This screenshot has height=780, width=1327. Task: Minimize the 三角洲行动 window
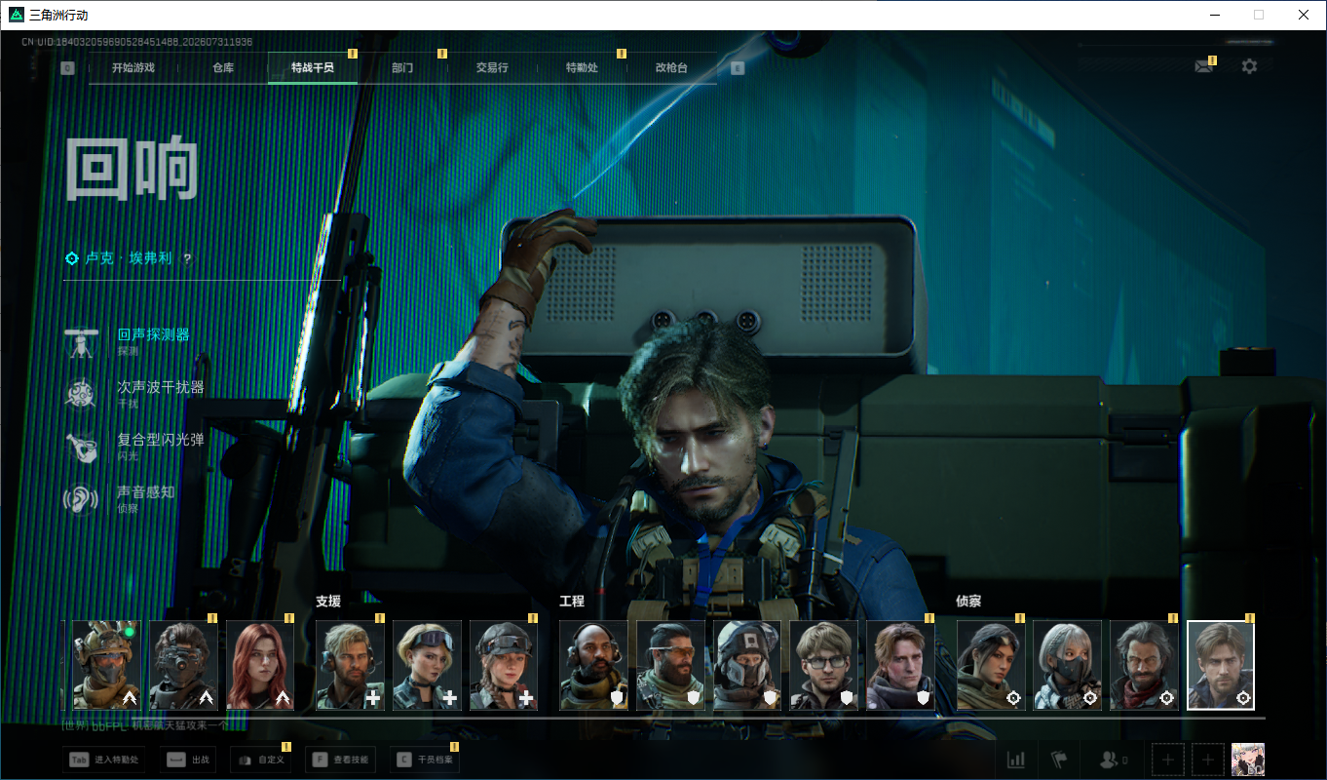point(1214,15)
